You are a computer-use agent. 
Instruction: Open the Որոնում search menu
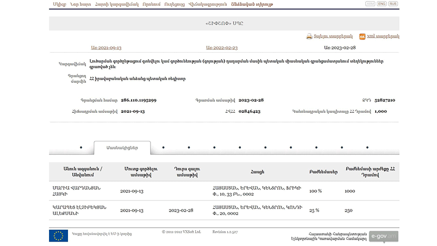[151, 4]
